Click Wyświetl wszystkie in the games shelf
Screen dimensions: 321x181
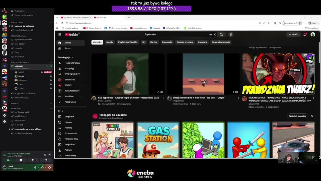(x=298, y=116)
